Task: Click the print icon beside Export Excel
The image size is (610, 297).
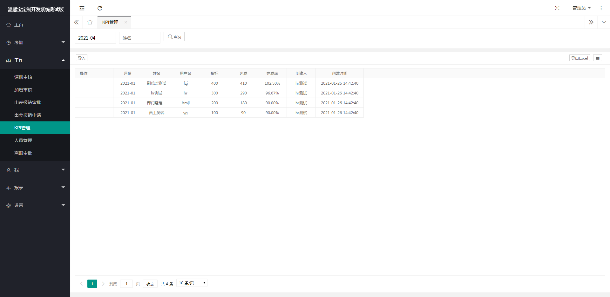Action: pyautogui.click(x=597, y=58)
